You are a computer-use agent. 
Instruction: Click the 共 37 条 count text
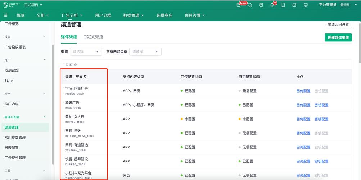71,65
